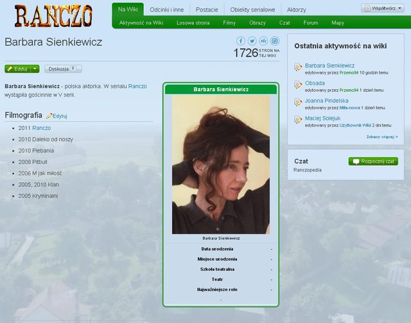
Task: Click '2010 Daleko od noszy' list entry
Action: 46,139
